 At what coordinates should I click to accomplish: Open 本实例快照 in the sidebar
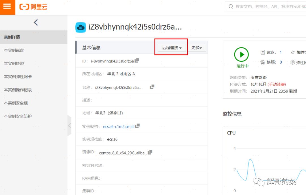coord(33,63)
